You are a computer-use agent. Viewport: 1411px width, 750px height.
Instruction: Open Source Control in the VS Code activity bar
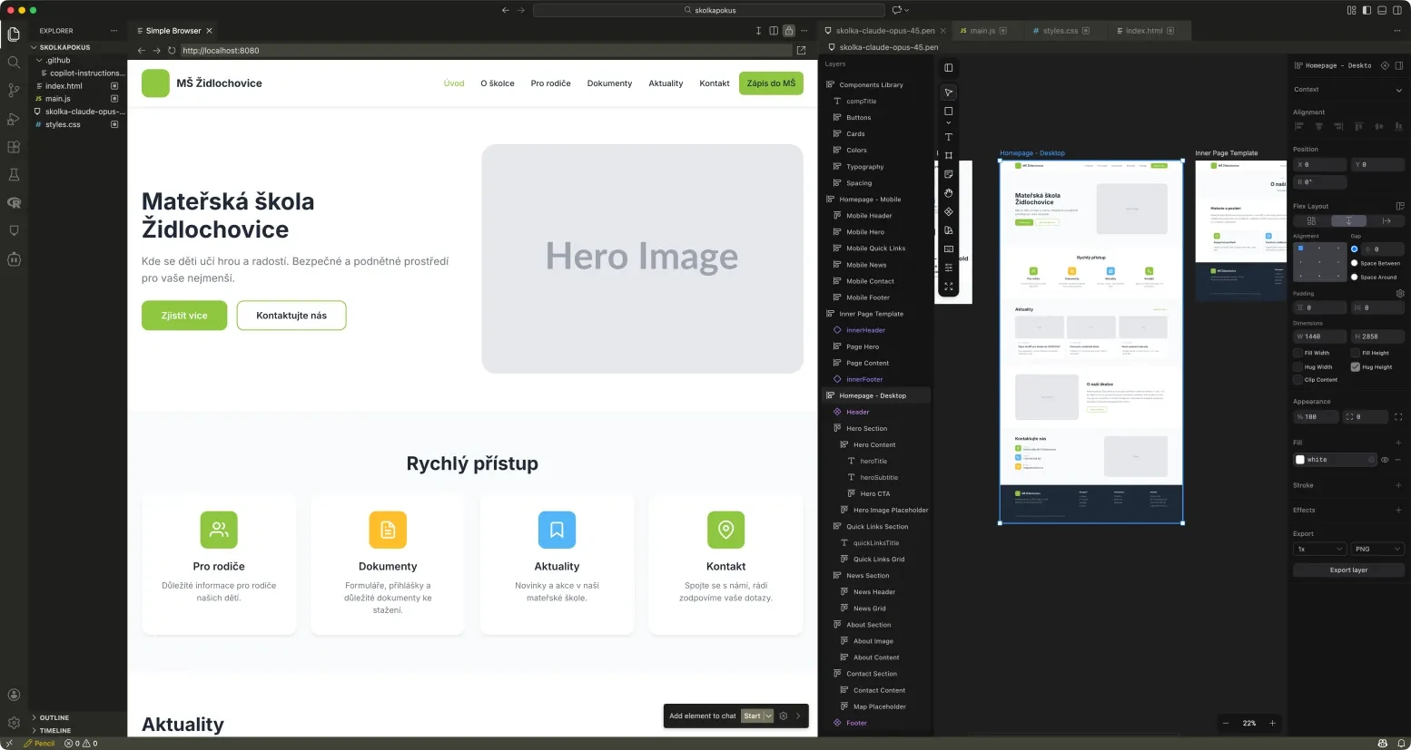click(14, 90)
